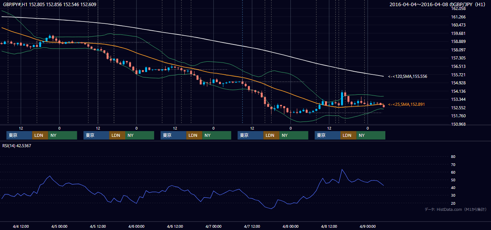Click the 2016-04-04～2016-04-08 GBP/JPY (H1) heading
The image size is (491, 230).
[x=438, y=5]
